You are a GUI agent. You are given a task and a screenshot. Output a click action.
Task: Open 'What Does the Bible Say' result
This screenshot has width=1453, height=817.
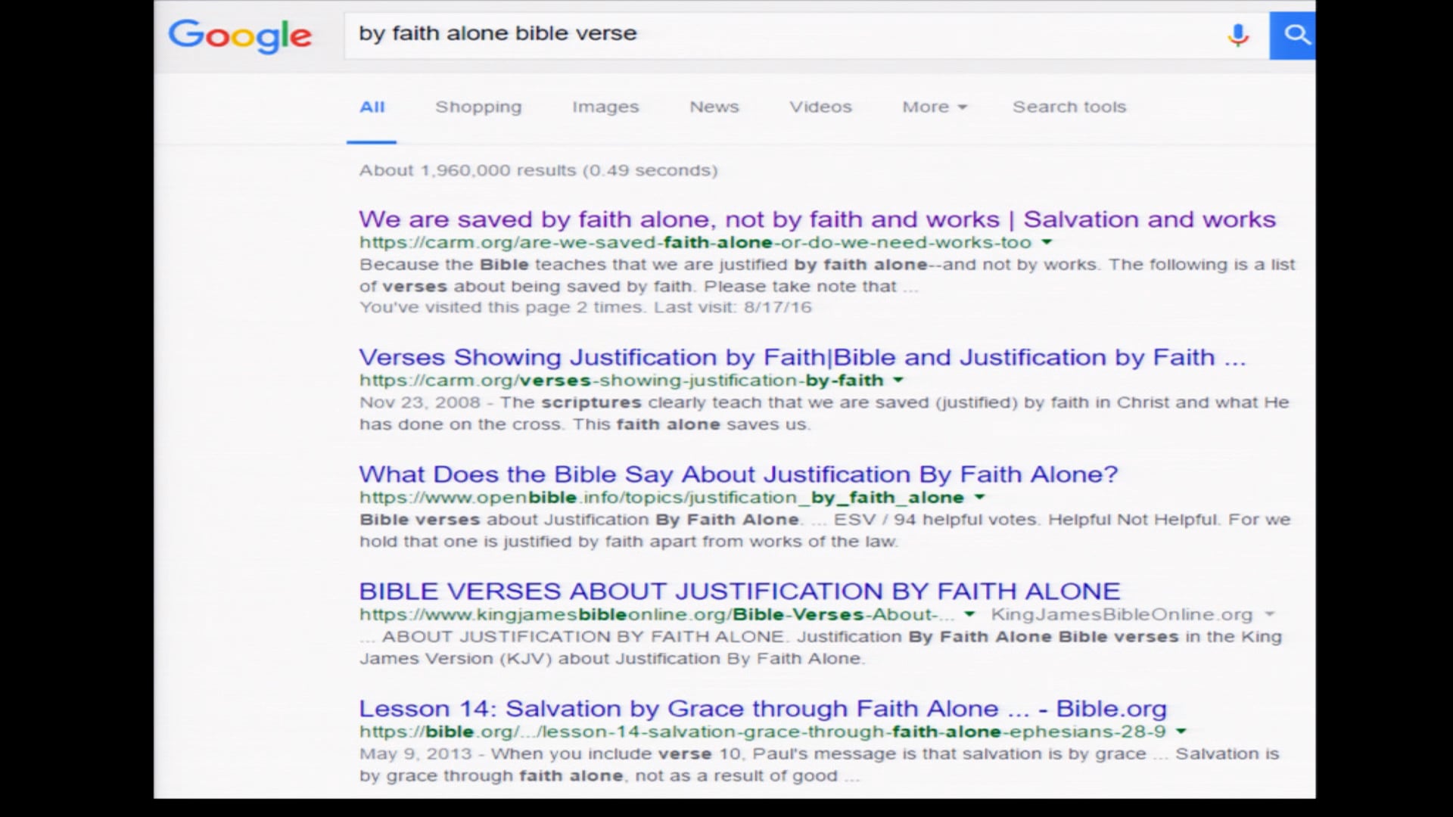tap(738, 474)
